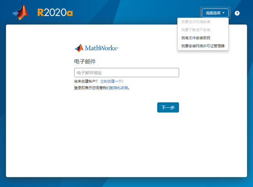Click the 下一步 next button
The image size is (253, 187).
pyautogui.click(x=168, y=107)
